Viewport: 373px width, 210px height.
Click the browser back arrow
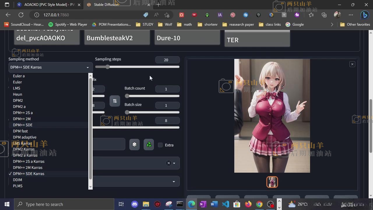click(8, 15)
